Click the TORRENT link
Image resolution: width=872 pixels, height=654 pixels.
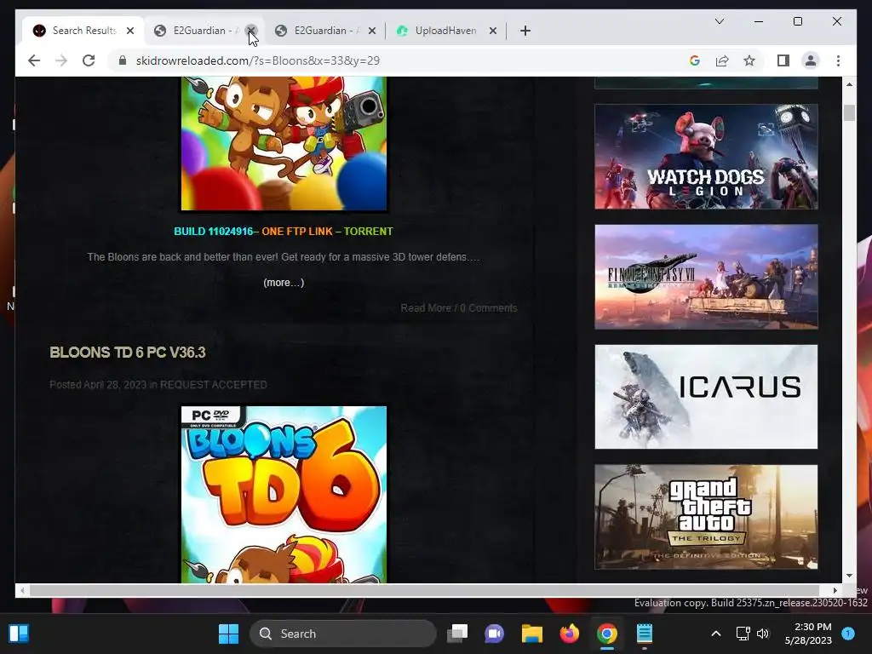pos(368,232)
